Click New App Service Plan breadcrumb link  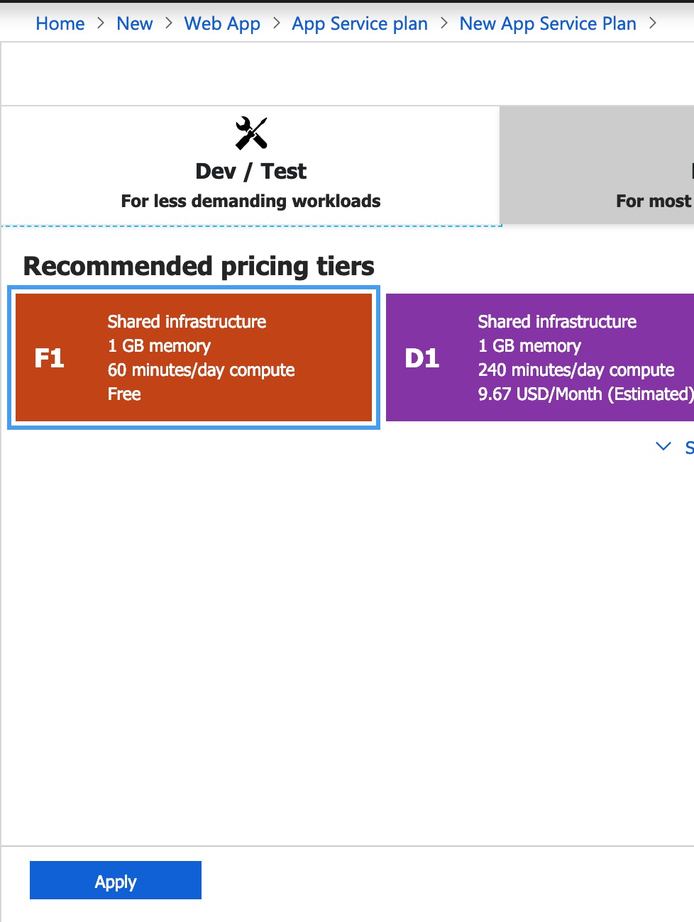click(x=548, y=23)
